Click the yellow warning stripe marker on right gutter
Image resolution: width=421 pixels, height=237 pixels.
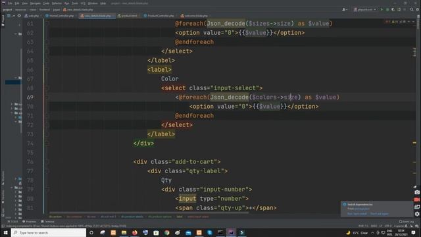click(414, 143)
